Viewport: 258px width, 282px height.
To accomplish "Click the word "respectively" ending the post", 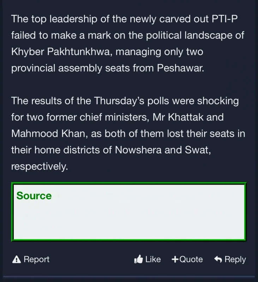I will [38, 166].
